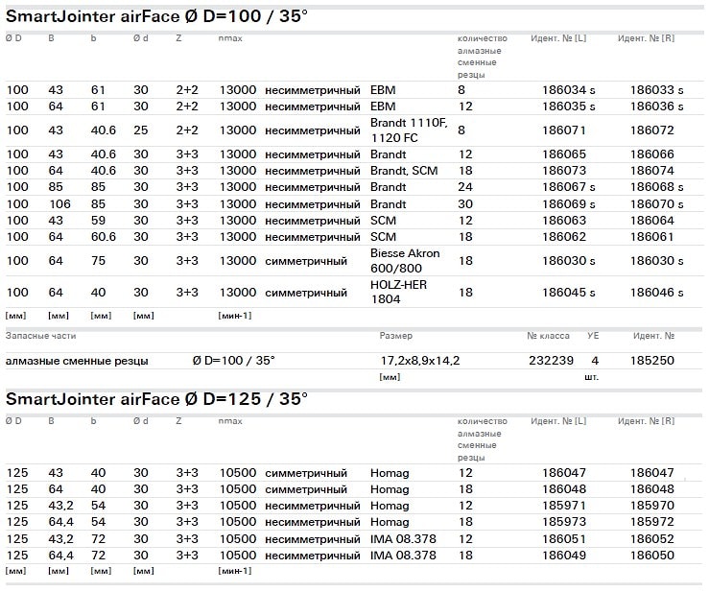Click the Размер column header
The width and height of the screenshot is (709, 592).
click(x=396, y=337)
